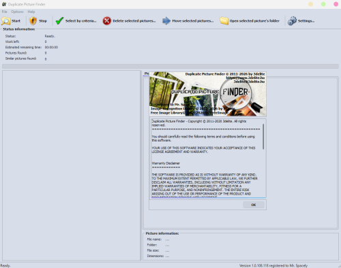This screenshot has width=341, height=268.
Task: Click the "Folder:" label in Picture information
Action: tap(152, 245)
